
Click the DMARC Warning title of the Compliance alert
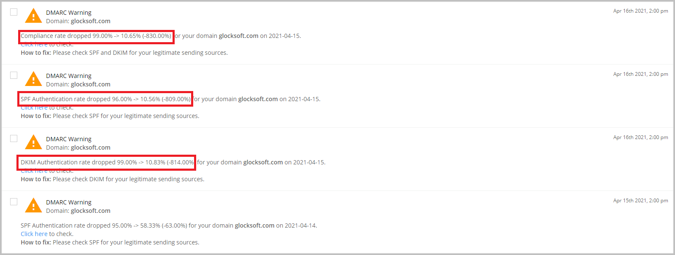(x=69, y=13)
